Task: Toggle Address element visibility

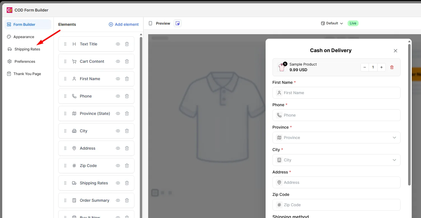Action: (x=118, y=148)
